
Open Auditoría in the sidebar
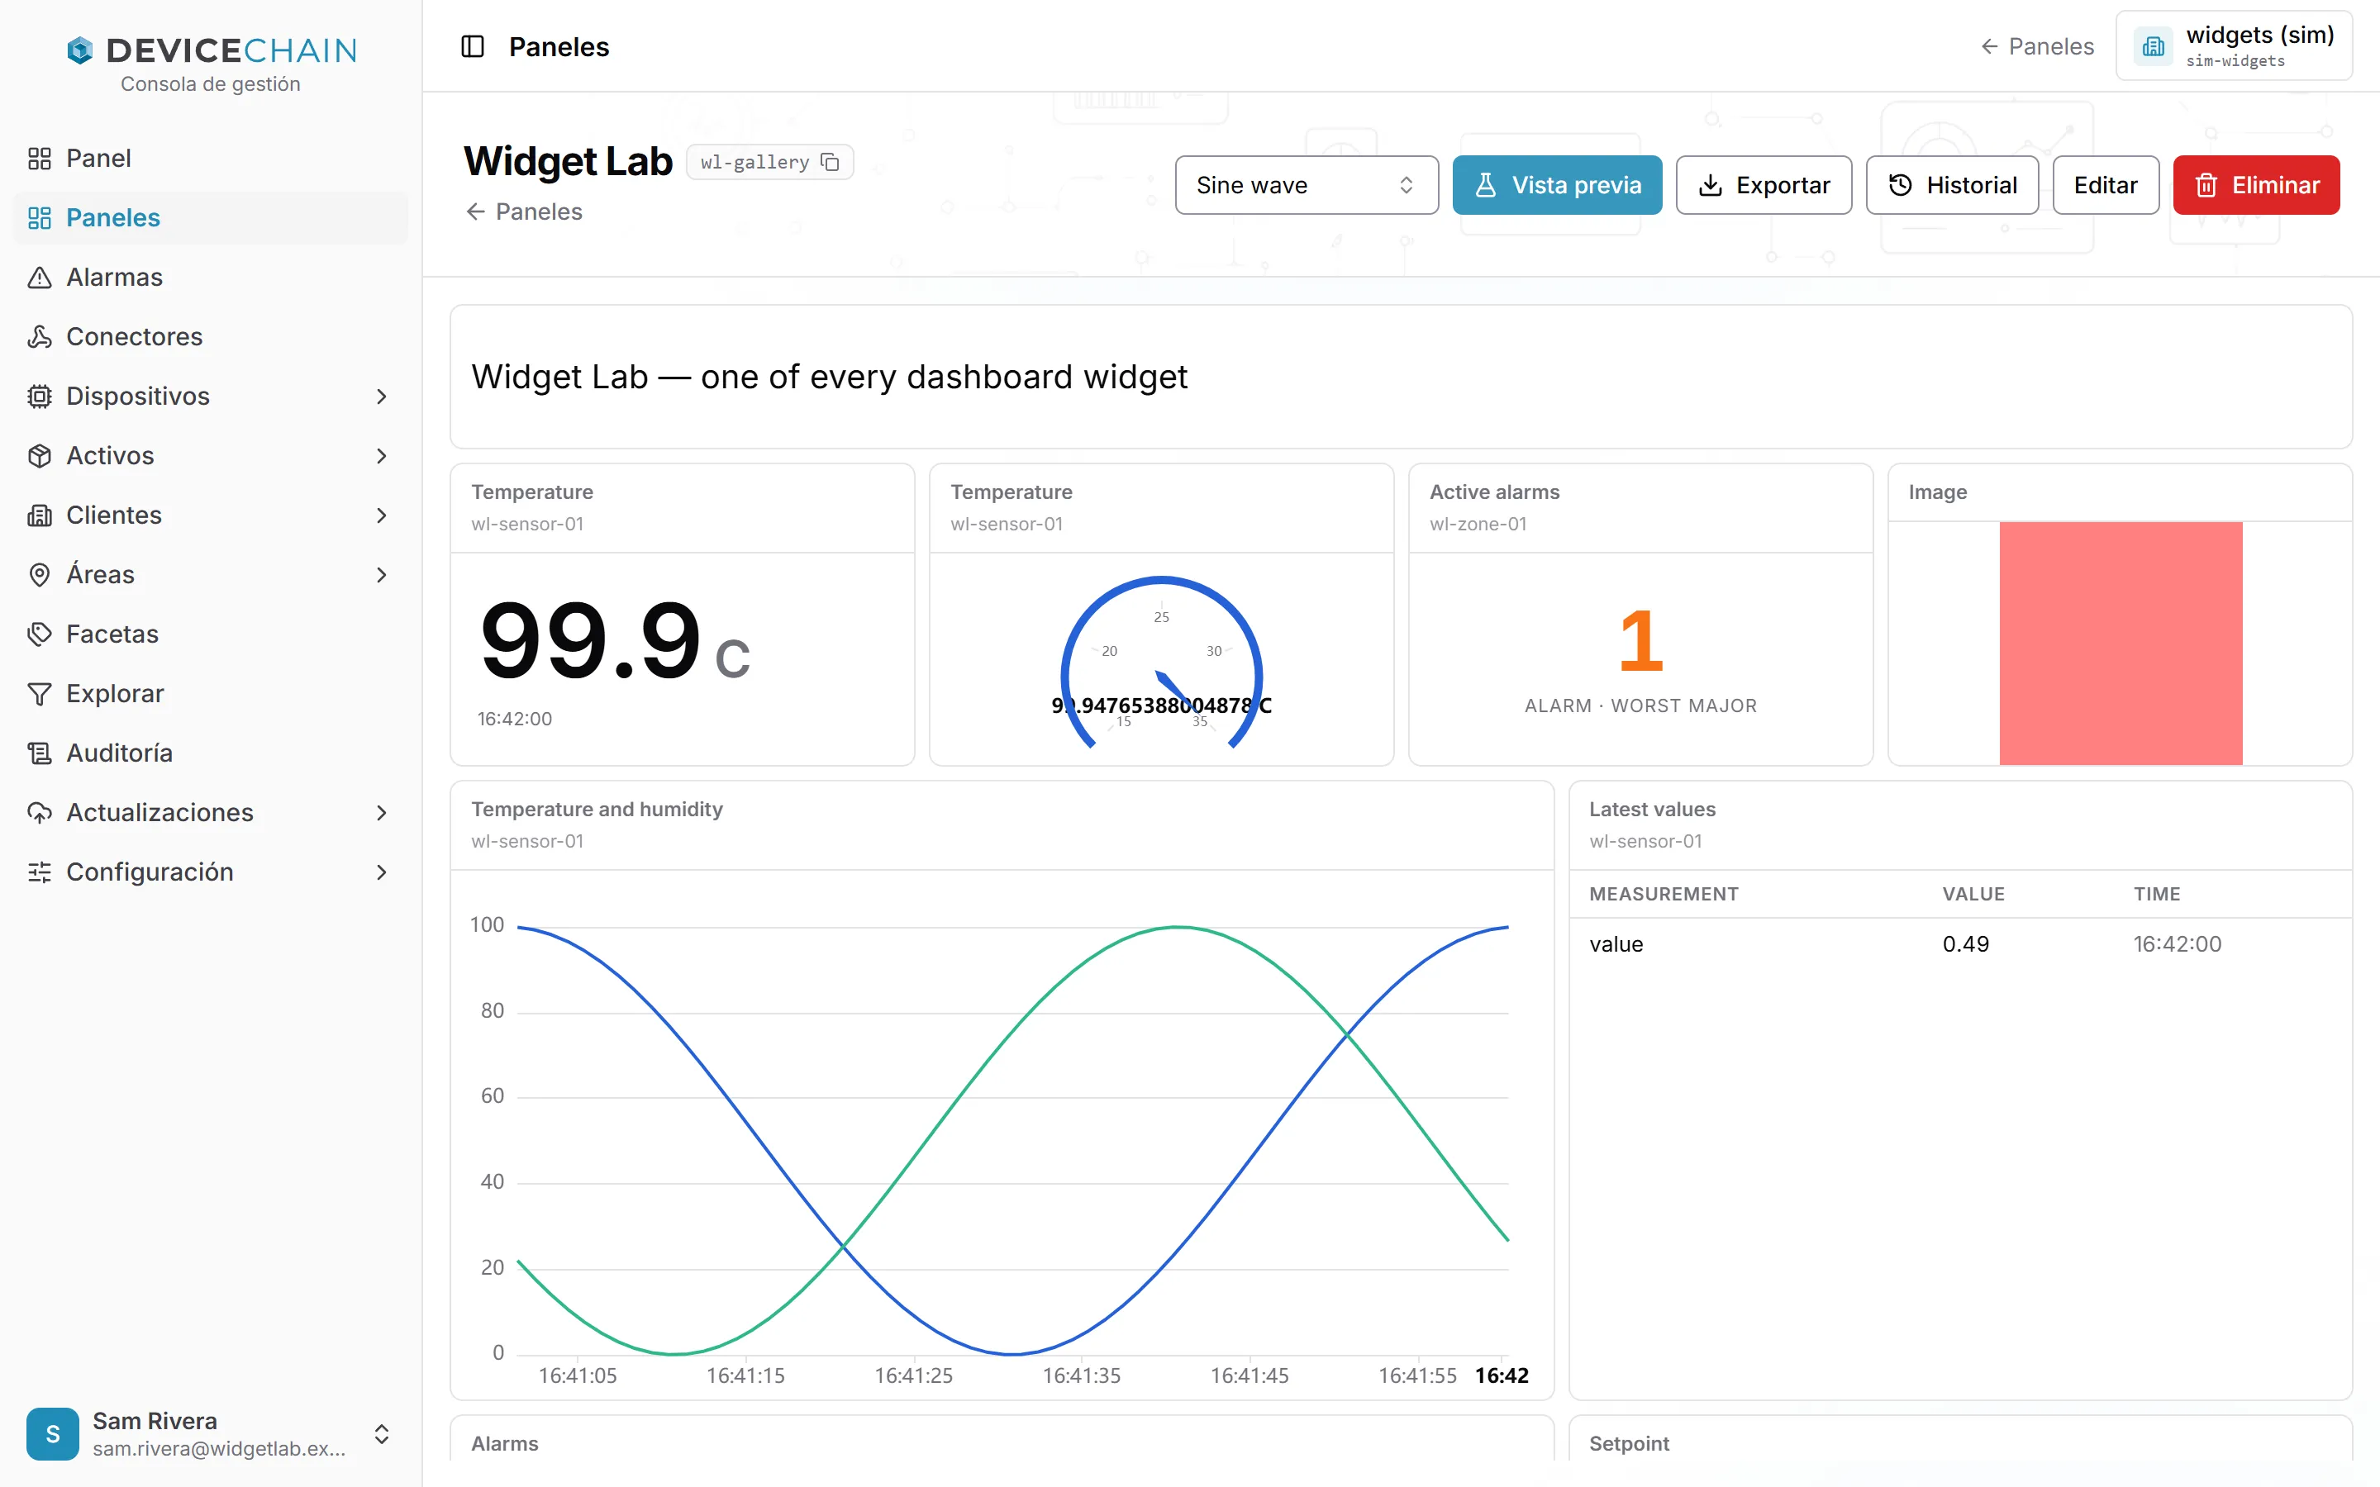[211, 753]
